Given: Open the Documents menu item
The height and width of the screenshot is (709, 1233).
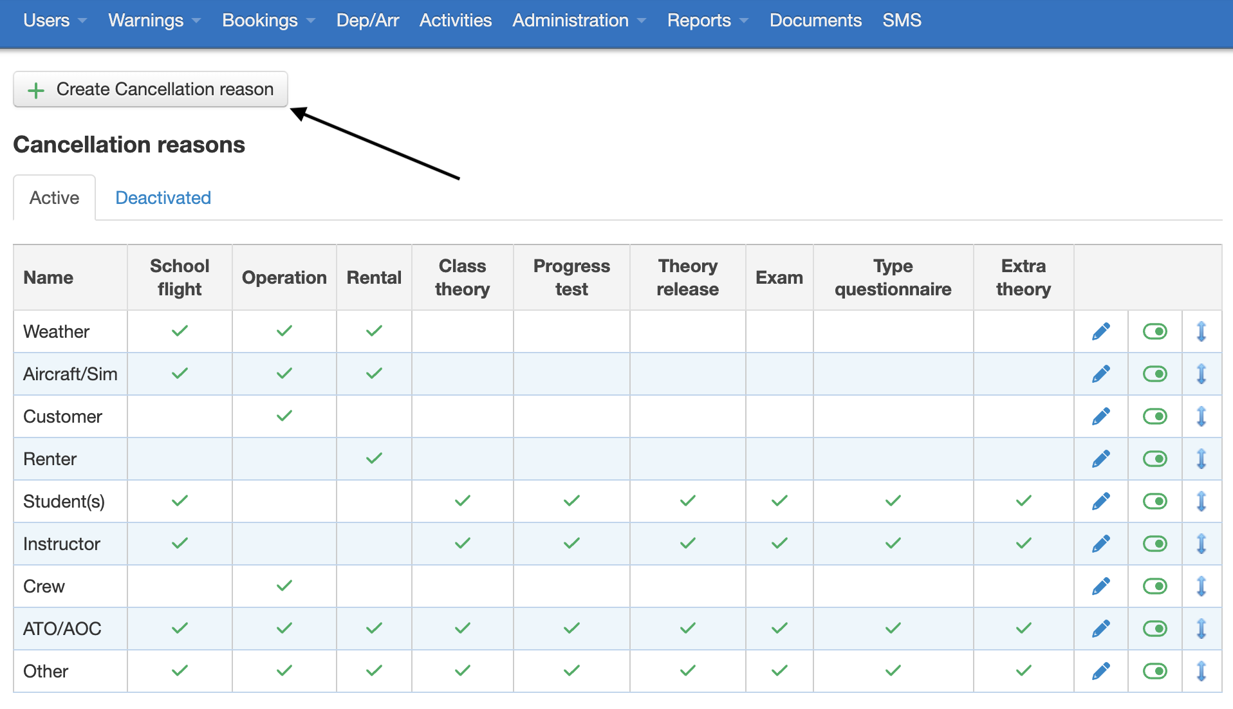Looking at the screenshot, I should 815,20.
